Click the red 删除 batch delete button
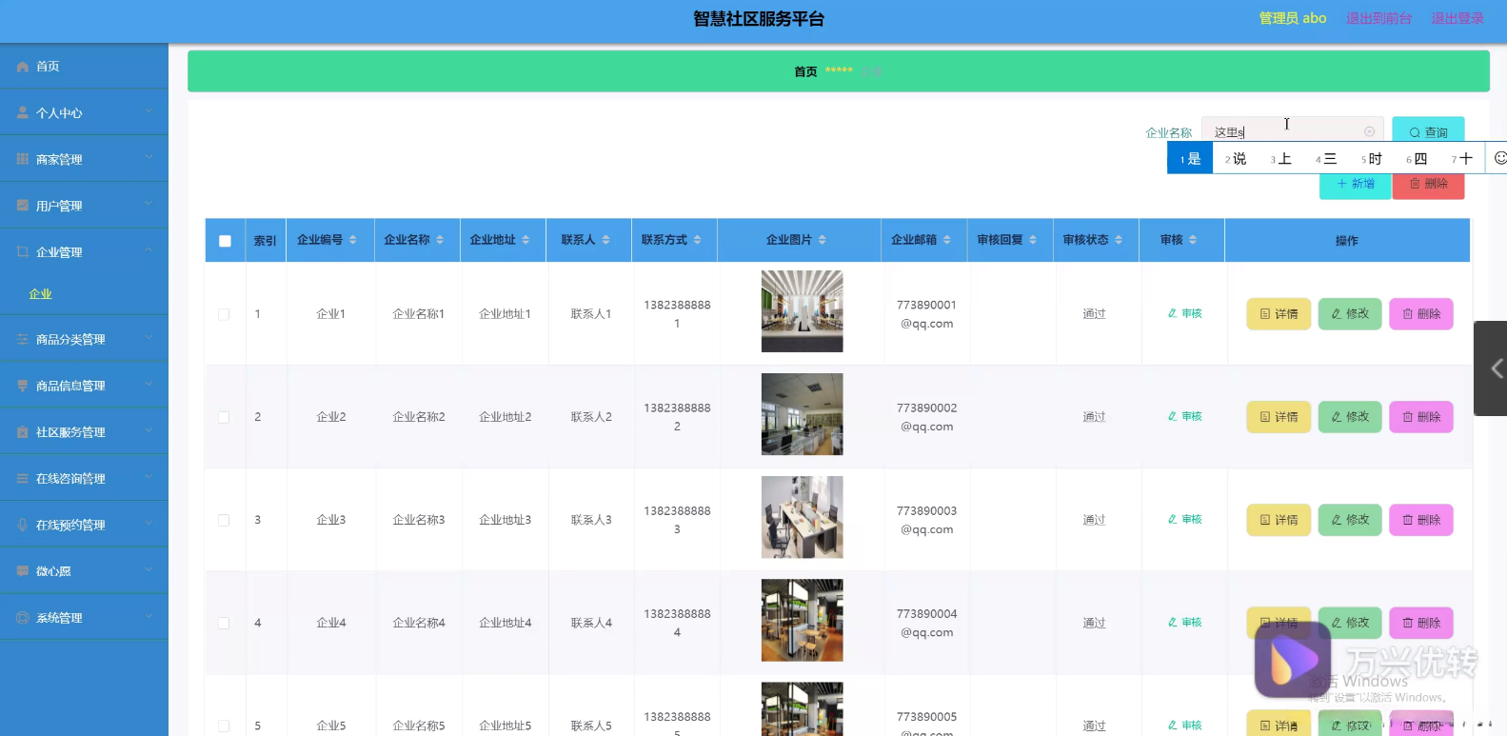Screen dimensions: 1507x736 [1428, 184]
